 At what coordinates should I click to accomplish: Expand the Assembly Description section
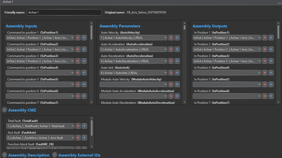click(5, 155)
